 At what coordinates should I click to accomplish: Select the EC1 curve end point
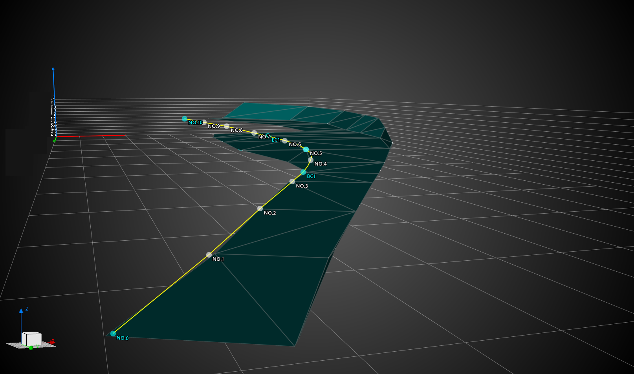point(268,136)
